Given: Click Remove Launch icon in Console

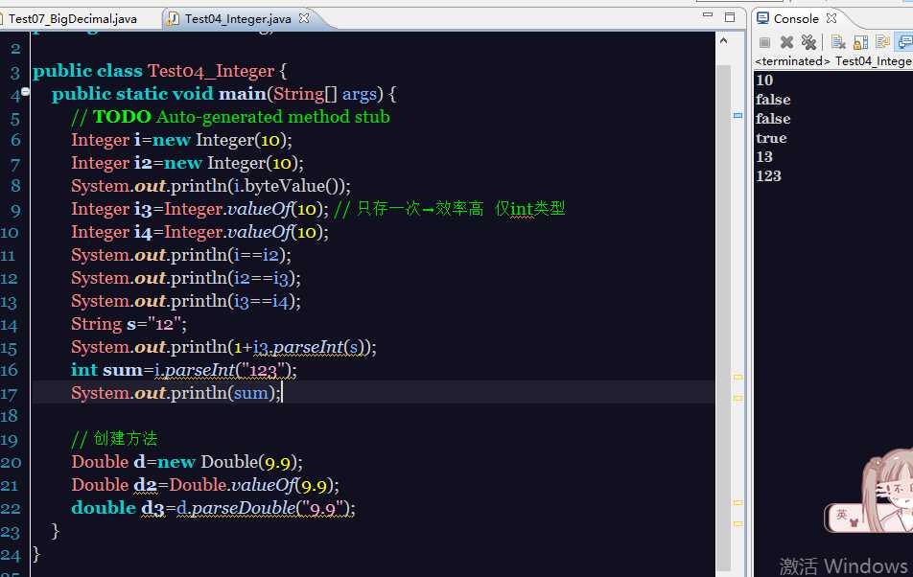Looking at the screenshot, I should [x=786, y=42].
